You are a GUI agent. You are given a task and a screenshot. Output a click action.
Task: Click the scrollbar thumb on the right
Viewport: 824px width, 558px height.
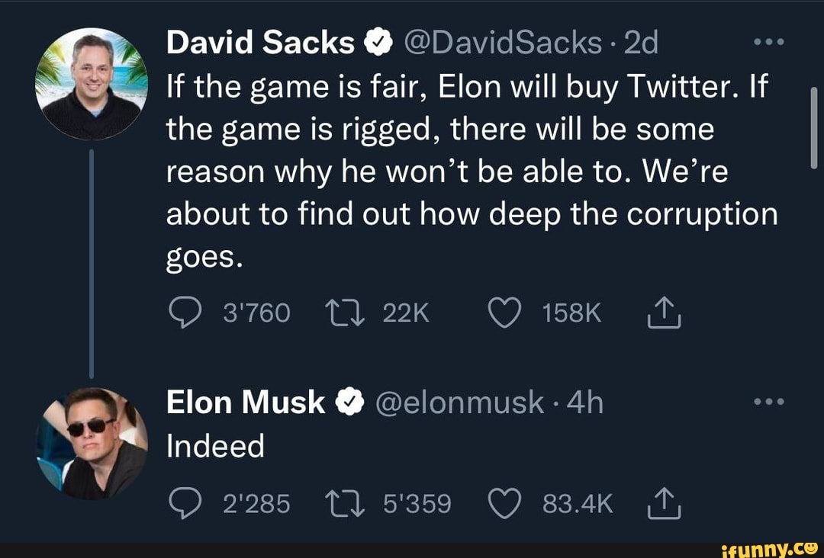click(813, 126)
